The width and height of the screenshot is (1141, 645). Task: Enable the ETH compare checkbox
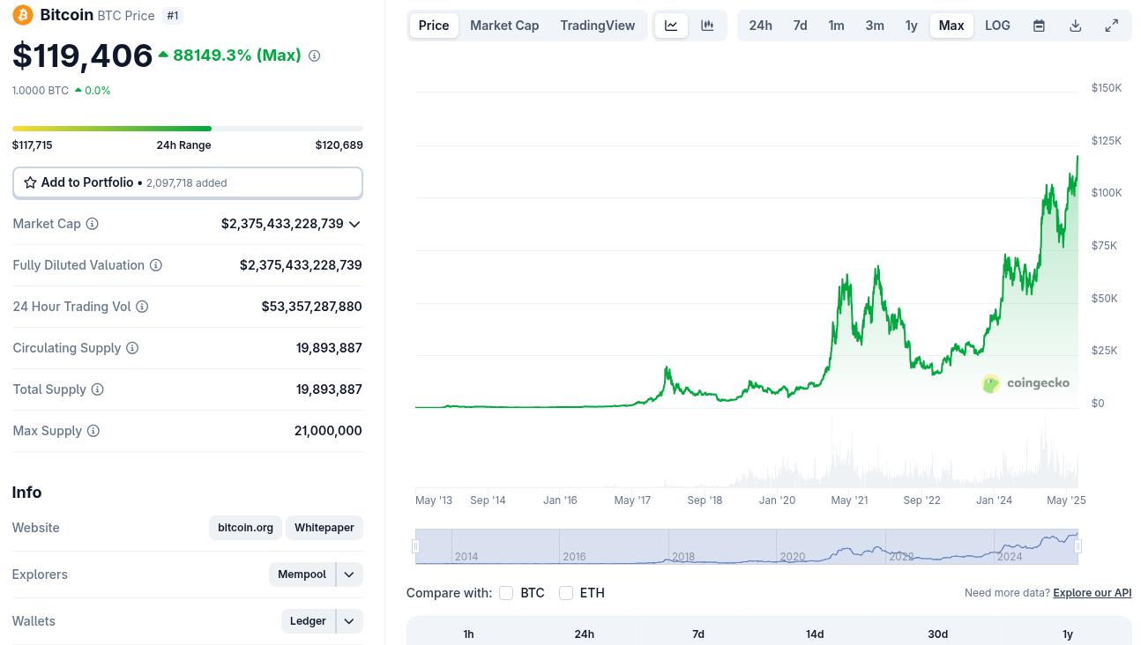[x=566, y=593]
